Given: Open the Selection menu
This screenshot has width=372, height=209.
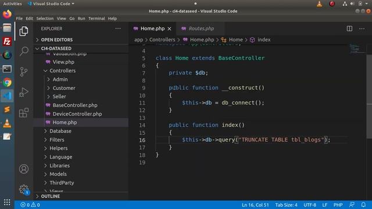Looking at the screenshot, I should click(45, 19).
